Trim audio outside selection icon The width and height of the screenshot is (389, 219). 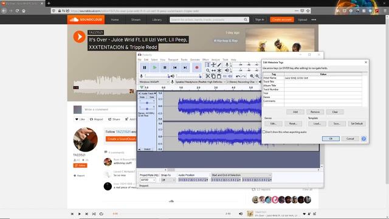point(225,76)
